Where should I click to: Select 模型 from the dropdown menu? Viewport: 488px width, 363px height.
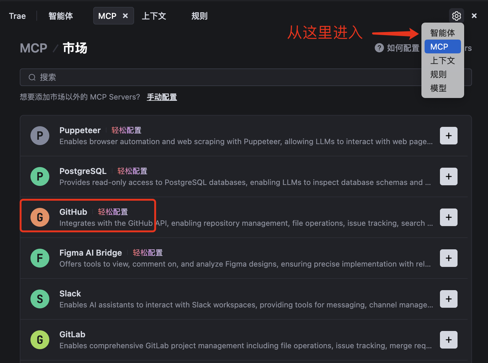pyautogui.click(x=438, y=88)
